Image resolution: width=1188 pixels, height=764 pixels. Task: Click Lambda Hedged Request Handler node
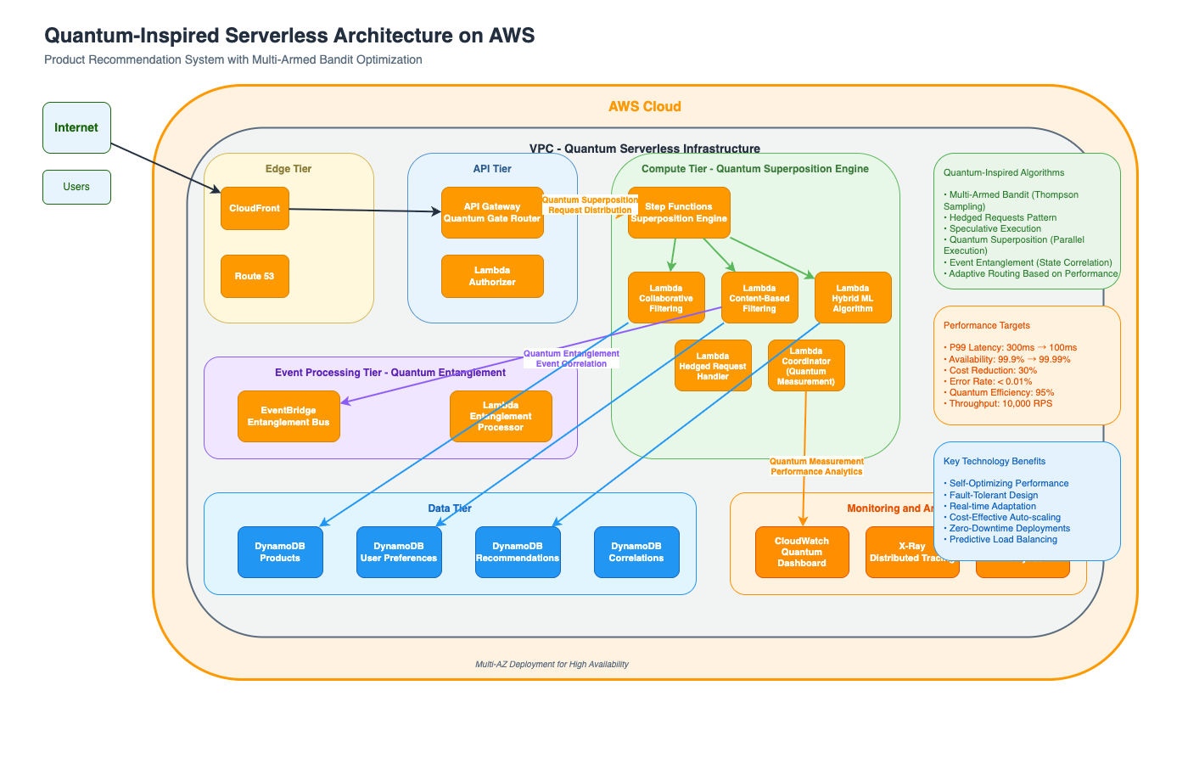[713, 365]
